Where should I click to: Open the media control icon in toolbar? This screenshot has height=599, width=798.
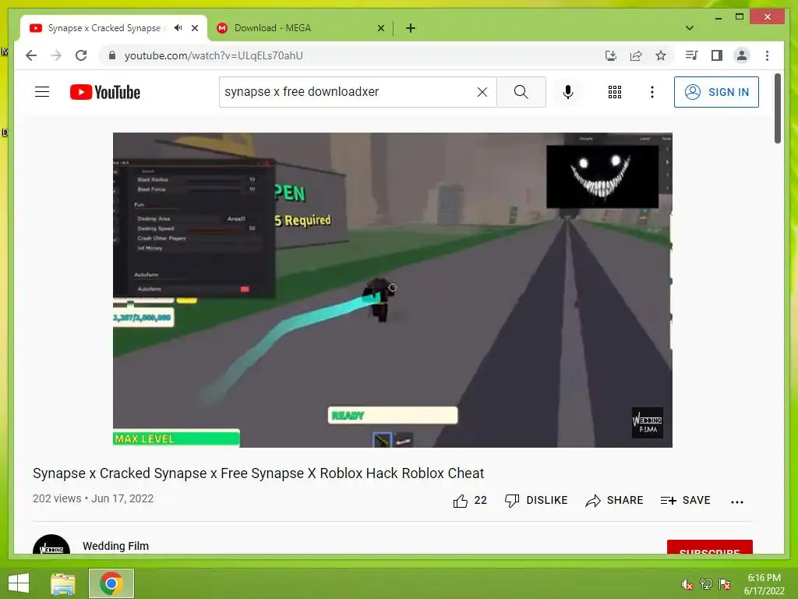(x=692, y=55)
